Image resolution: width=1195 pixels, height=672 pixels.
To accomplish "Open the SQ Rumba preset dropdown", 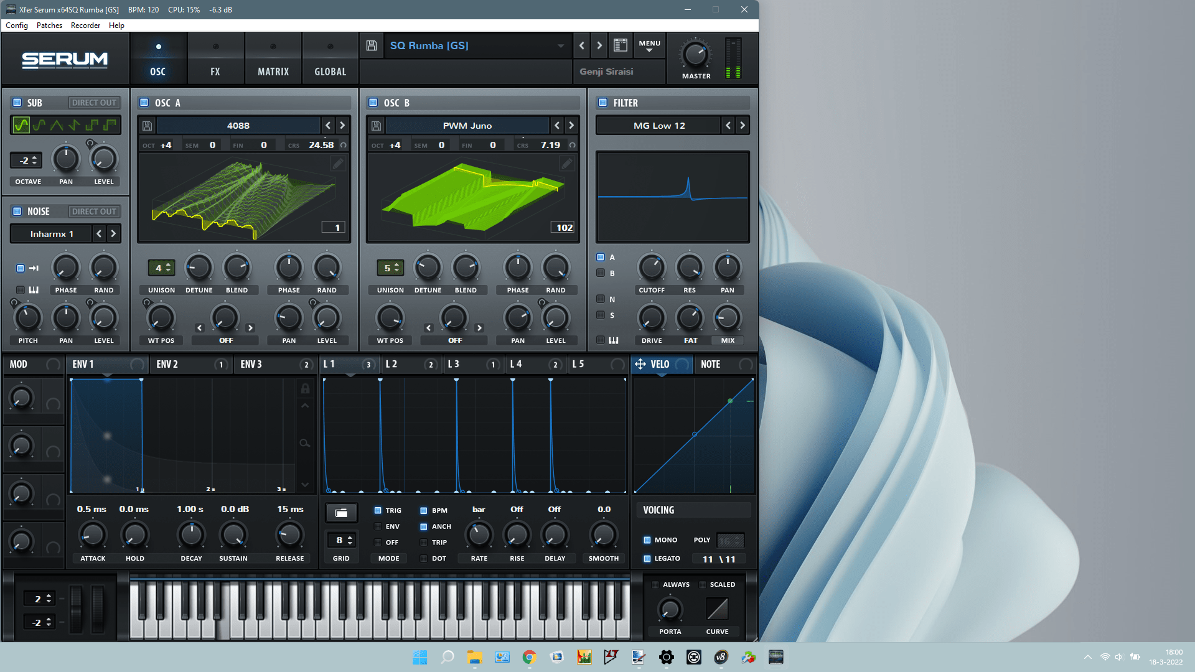I will coord(477,45).
